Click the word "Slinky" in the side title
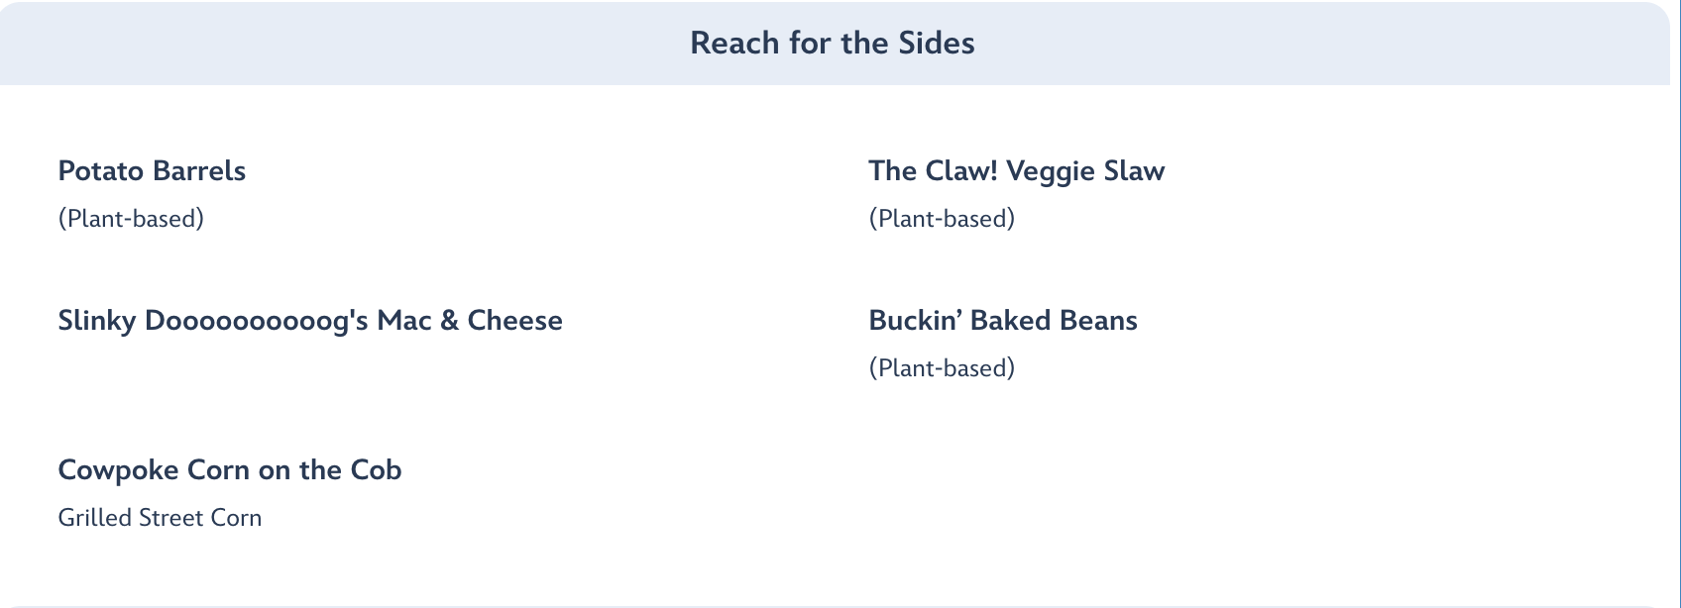Screen dimensions: 1681x608 [96, 321]
